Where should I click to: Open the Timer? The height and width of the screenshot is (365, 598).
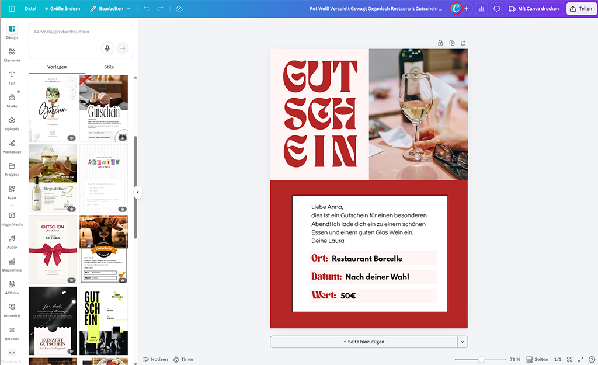point(183,359)
